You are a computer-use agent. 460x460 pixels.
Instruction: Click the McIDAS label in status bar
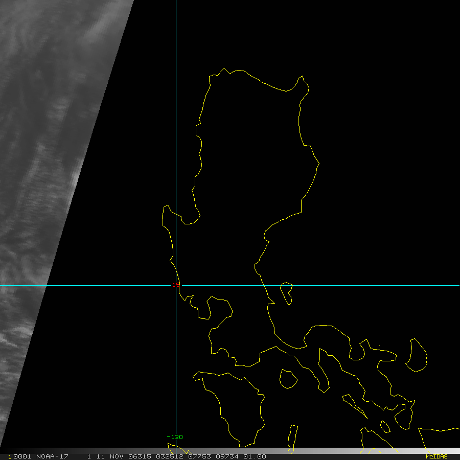tap(436, 456)
